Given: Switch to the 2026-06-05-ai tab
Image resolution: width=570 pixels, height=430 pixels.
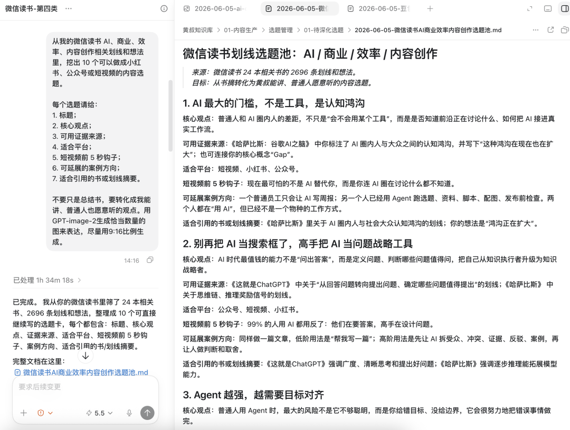Looking at the screenshot, I should pyautogui.click(x=215, y=8).
